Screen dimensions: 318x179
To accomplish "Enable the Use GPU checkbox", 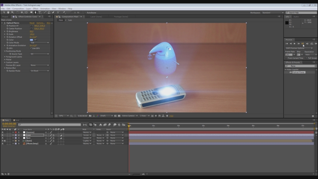I will [x=31, y=48].
